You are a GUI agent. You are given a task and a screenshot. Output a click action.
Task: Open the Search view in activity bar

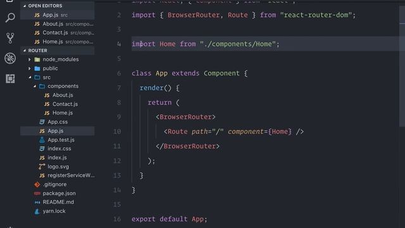pos(10,18)
